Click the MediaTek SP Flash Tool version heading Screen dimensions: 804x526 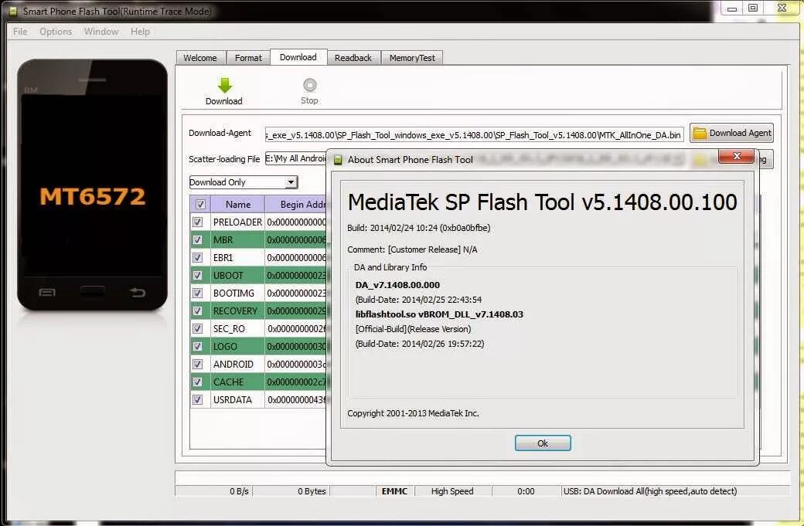[x=542, y=202]
